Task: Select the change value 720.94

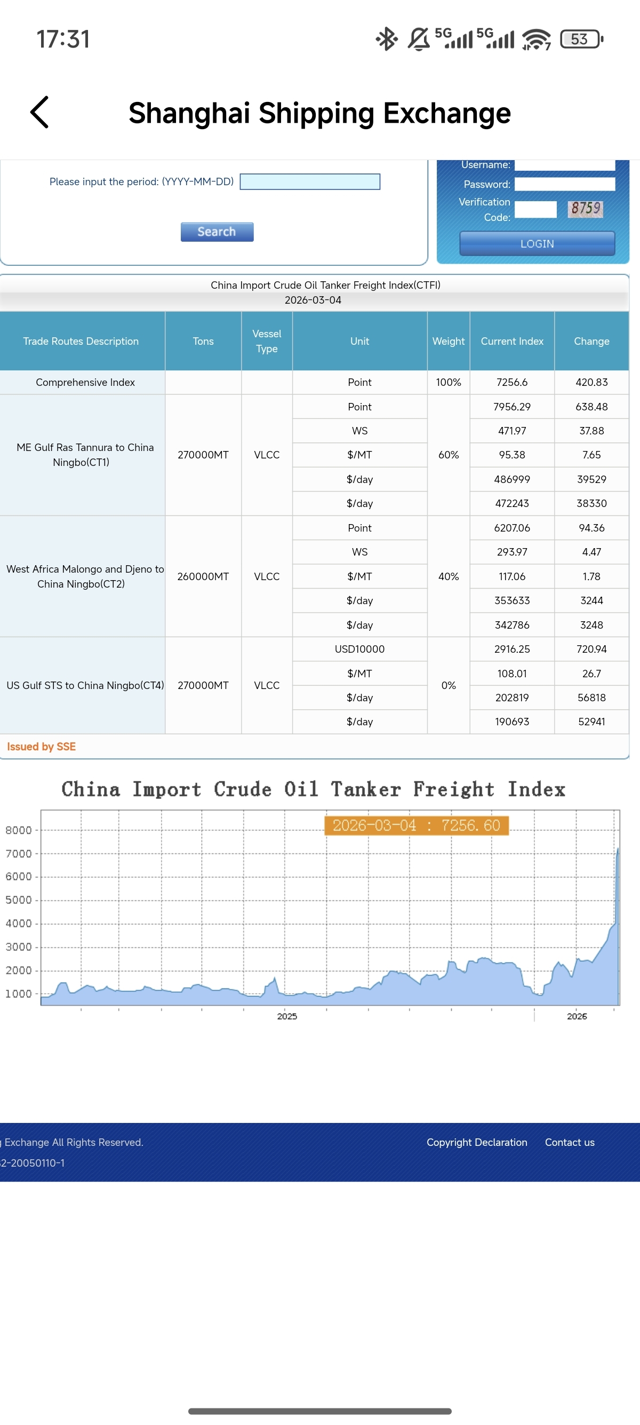Action: pos(592,649)
